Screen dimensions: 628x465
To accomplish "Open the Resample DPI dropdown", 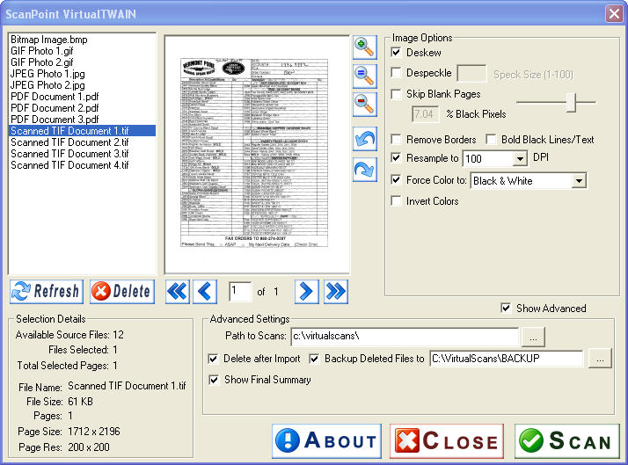I will [519, 159].
